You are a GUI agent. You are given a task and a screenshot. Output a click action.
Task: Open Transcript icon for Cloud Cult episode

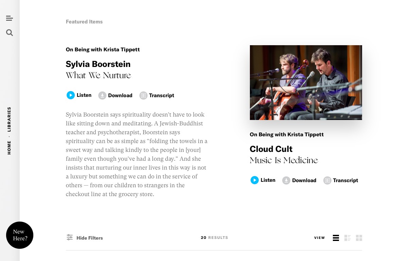tap(327, 180)
